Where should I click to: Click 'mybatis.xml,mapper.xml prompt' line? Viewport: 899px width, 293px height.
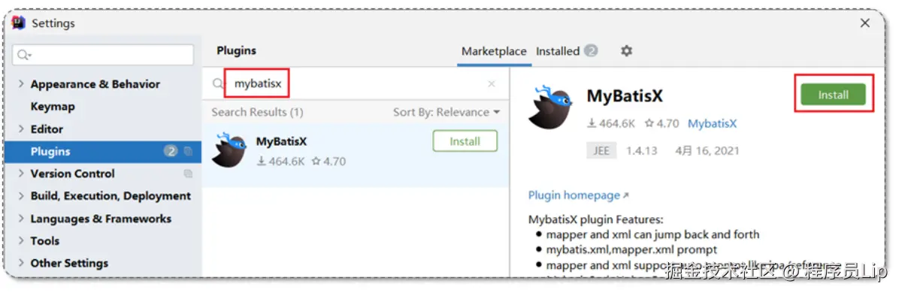point(631,250)
